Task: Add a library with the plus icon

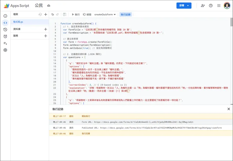Action: click(46, 29)
